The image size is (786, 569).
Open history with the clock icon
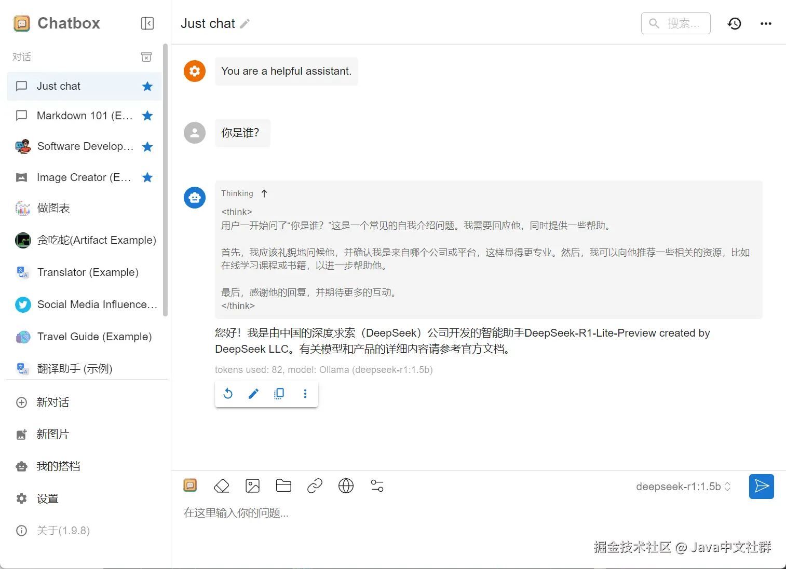click(x=735, y=23)
